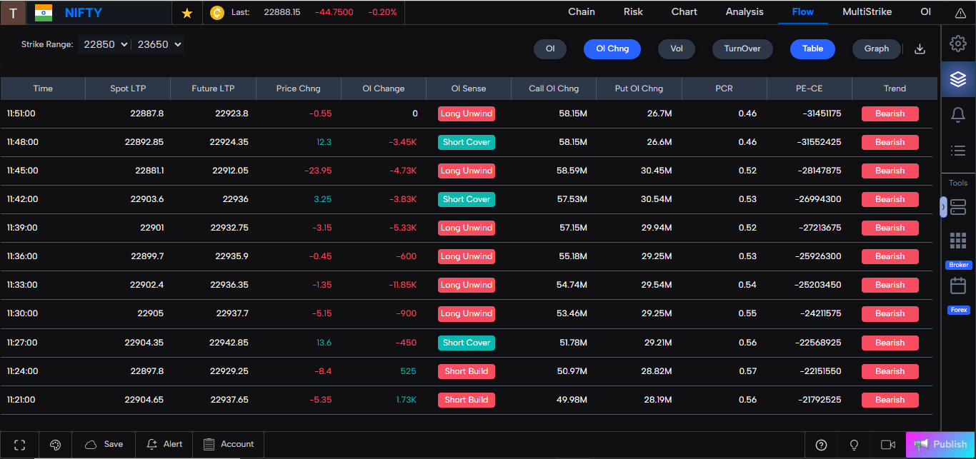Viewport: 976px width, 459px height.
Task: Select the Layers panel icon in right sidebar
Action: tap(958, 79)
